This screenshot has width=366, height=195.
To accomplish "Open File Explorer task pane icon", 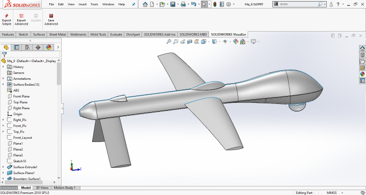I will [x=362, y=62].
